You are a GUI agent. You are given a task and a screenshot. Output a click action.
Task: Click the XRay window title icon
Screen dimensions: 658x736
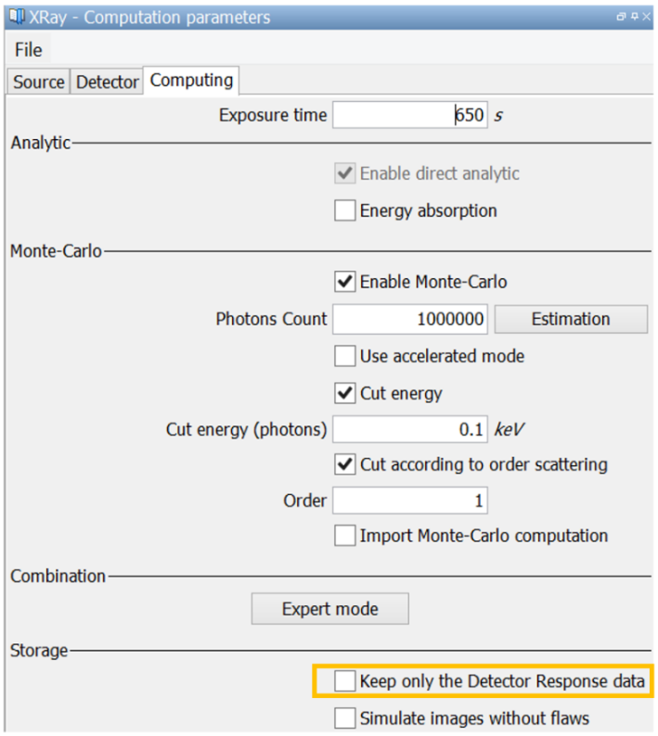pyautogui.click(x=16, y=18)
